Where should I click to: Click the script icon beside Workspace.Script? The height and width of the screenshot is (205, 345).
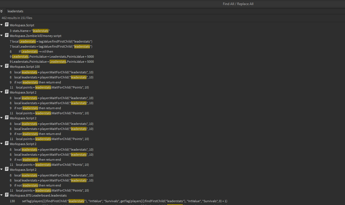(7, 24)
